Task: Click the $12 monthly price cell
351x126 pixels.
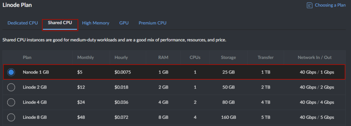Action: click(81, 87)
